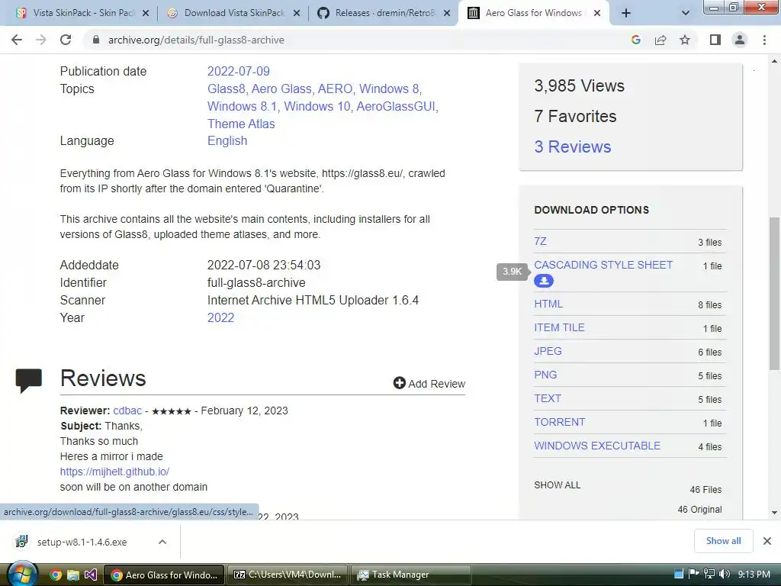Viewport: 781px width, 586px height.
Task: Open reviewer cdbac profile link
Action: click(127, 411)
